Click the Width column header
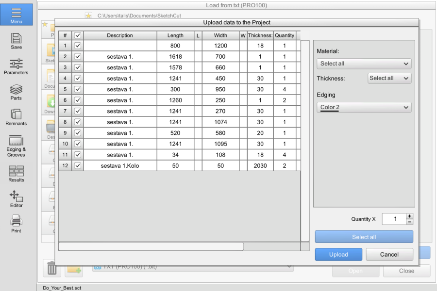This screenshot has width=437, height=291. (x=220, y=35)
